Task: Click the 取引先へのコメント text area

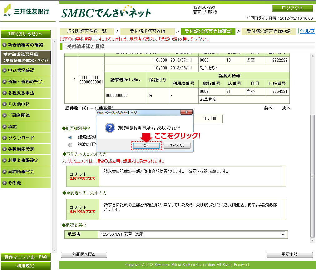Action: [x=191, y=176]
